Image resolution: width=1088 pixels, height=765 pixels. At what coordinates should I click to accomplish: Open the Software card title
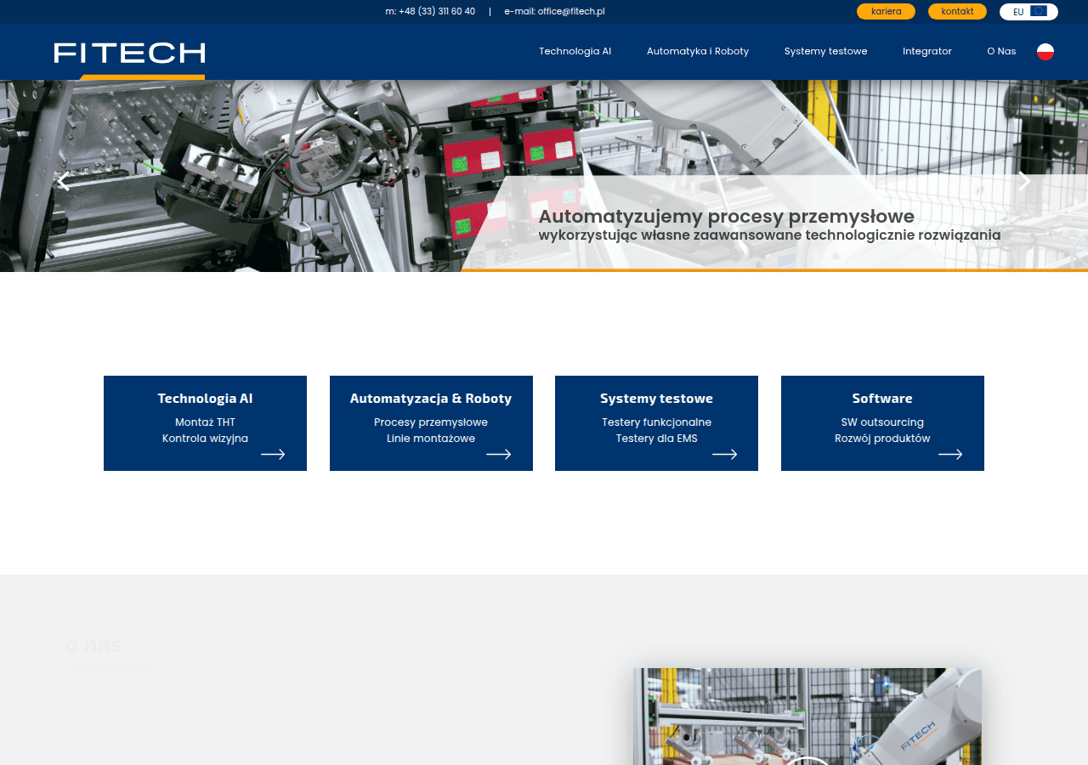(x=882, y=398)
